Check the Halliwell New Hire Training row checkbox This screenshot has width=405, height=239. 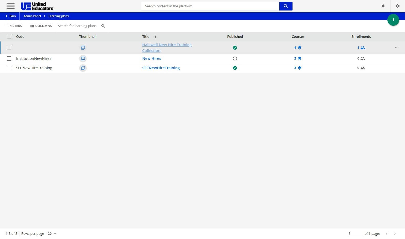9,48
